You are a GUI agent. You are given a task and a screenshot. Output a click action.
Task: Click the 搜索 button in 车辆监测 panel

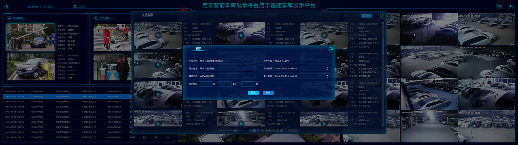tap(366, 15)
